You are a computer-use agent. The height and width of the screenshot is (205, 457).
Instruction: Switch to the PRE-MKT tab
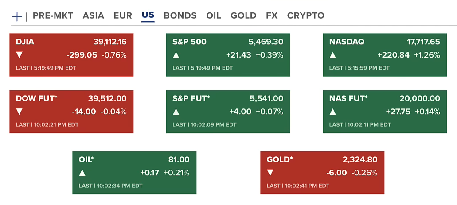[53, 15]
